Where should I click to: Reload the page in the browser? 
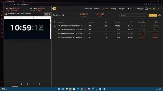[11, 4]
